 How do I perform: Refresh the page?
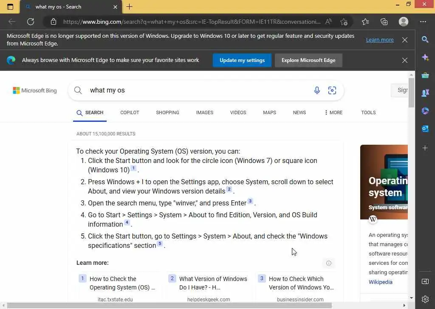click(31, 22)
